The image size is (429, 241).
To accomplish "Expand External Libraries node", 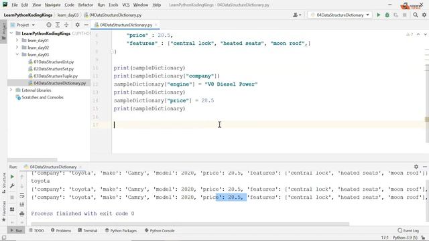I will pos(11,90).
